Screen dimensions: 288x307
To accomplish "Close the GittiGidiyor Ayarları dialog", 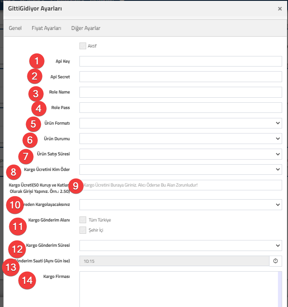I will [x=280, y=8].
